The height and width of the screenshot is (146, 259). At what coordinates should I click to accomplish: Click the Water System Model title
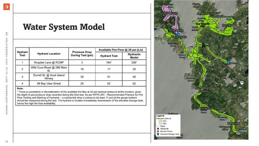pyautogui.click(x=64, y=27)
